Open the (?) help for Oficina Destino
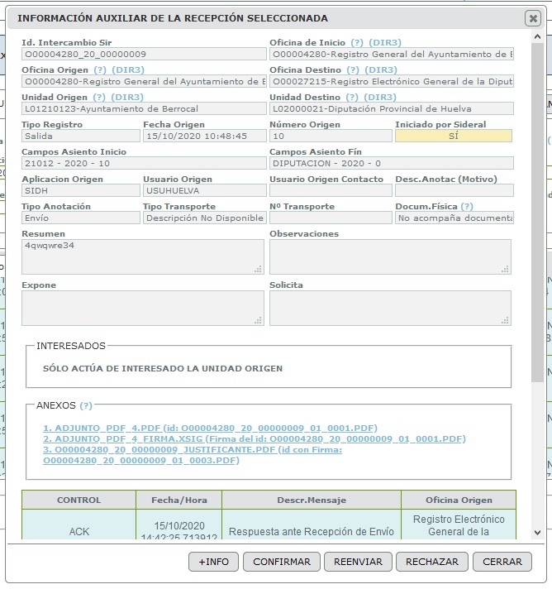The width and height of the screenshot is (552, 589). pos(353,69)
